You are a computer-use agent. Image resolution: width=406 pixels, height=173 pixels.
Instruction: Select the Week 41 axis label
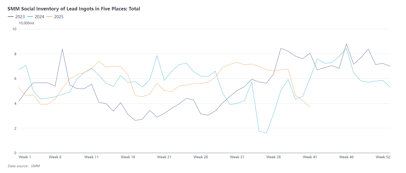(310, 157)
